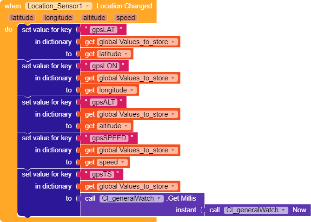Edit the gpsTS text string
Image resolution: width=311 pixels, height=222 pixels.
click(x=102, y=174)
